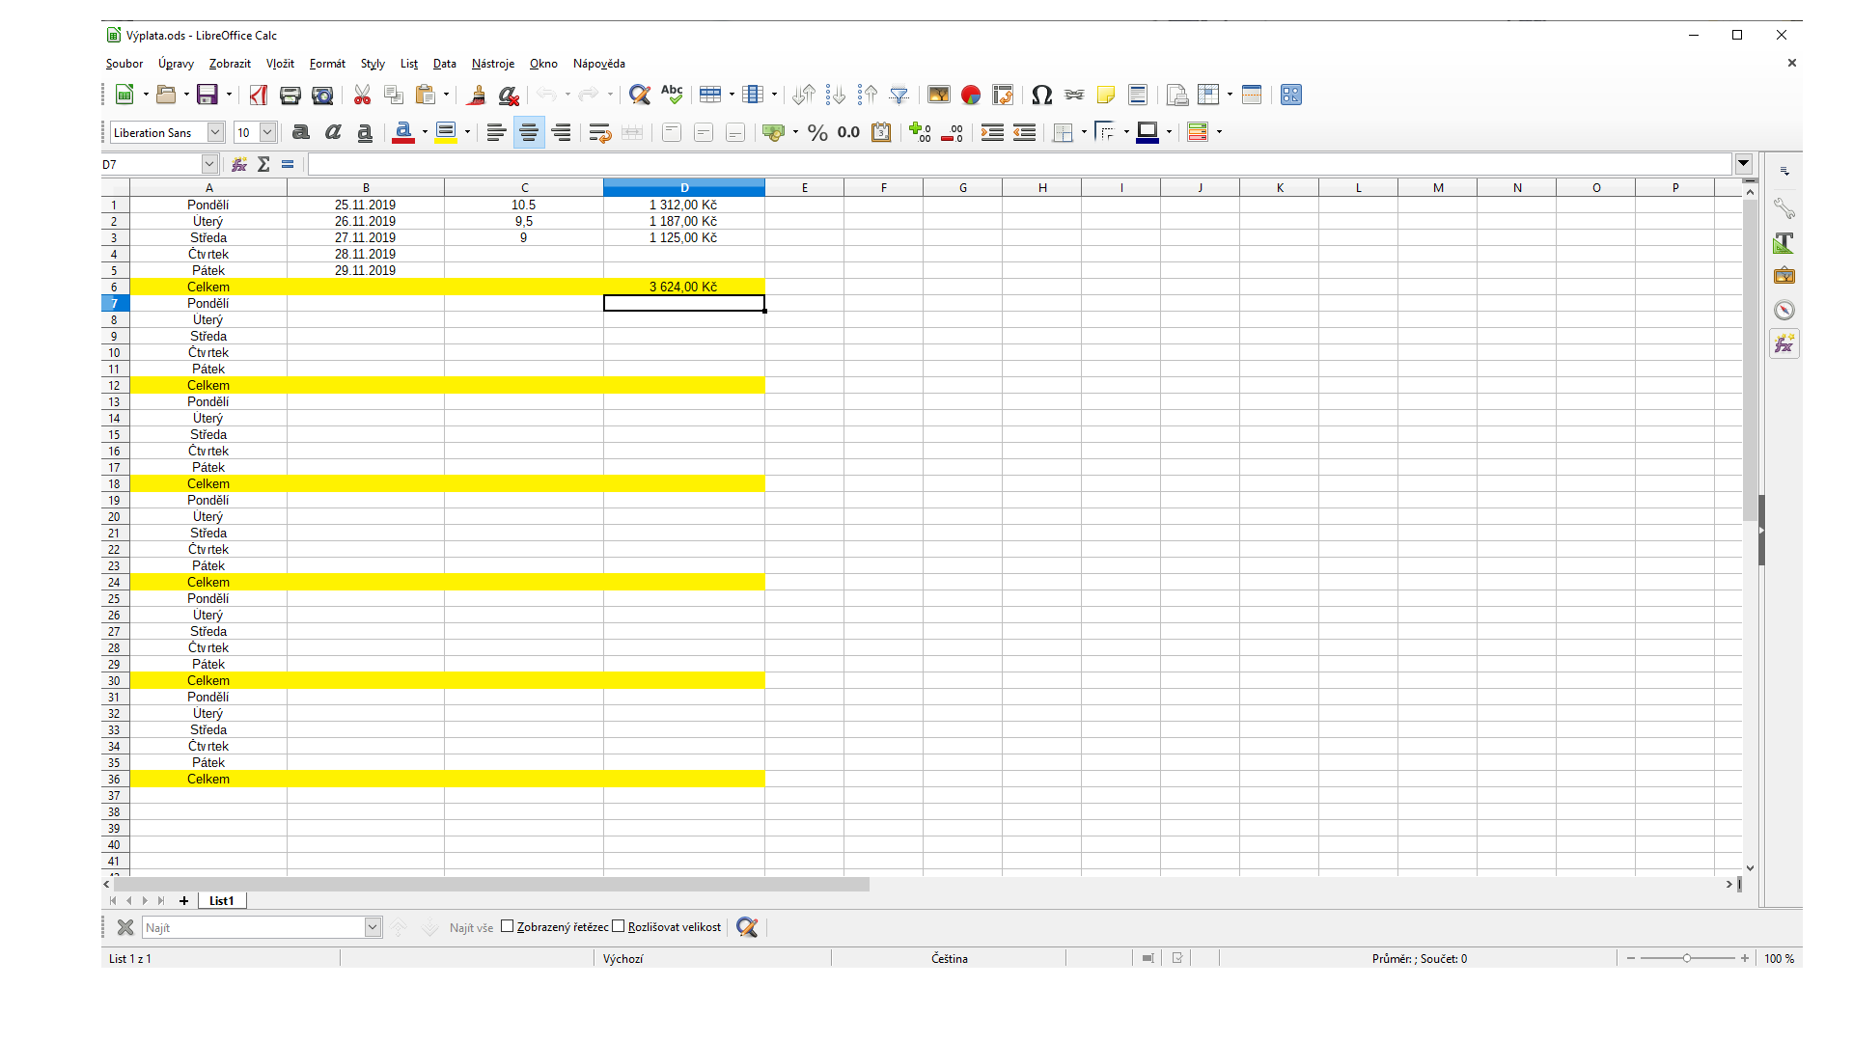Apply percent number format
This screenshot has width=1853, height=1042.
click(x=817, y=132)
